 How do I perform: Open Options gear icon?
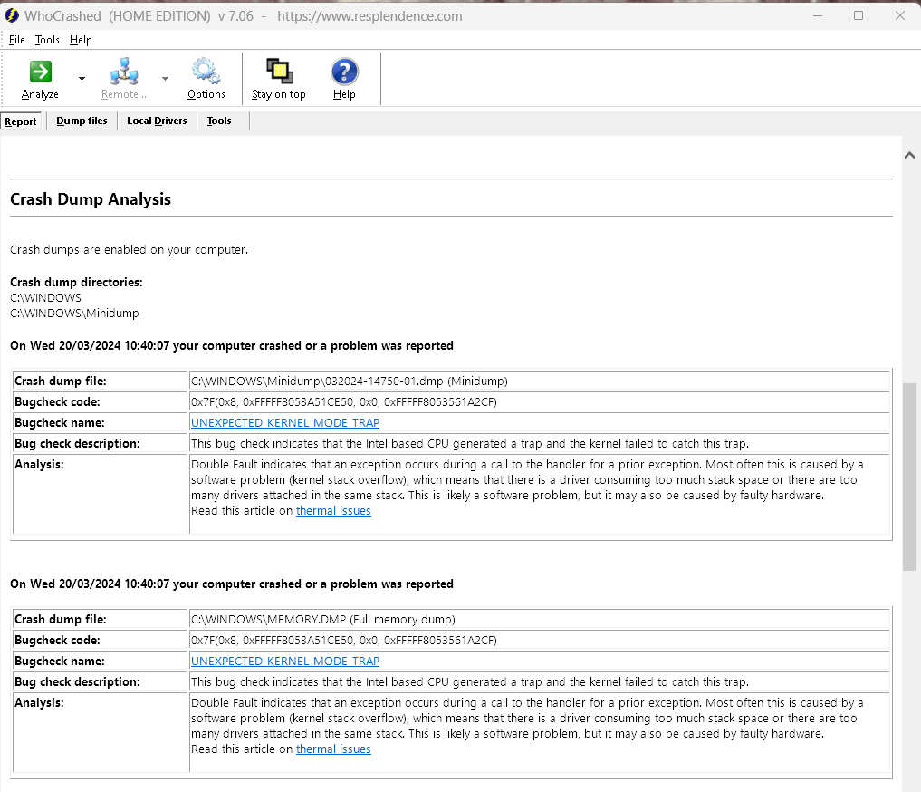click(206, 71)
